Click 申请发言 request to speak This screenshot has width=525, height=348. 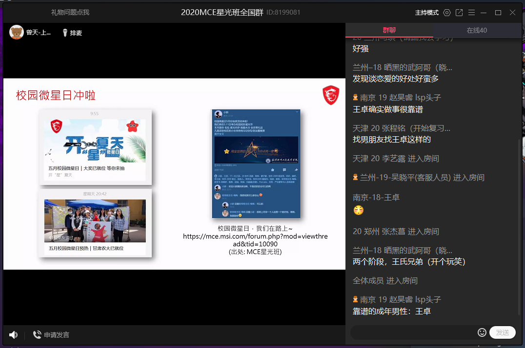(57, 335)
